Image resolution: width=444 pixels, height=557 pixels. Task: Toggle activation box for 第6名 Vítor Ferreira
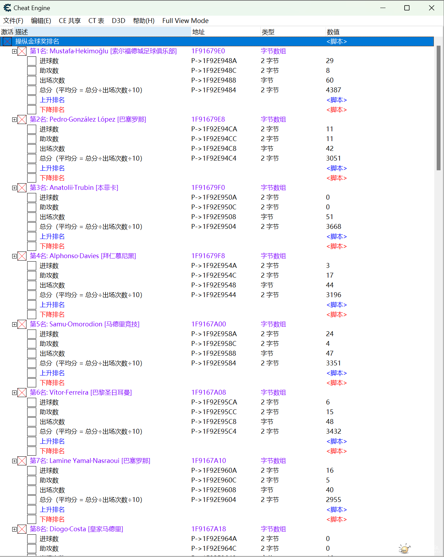point(22,393)
